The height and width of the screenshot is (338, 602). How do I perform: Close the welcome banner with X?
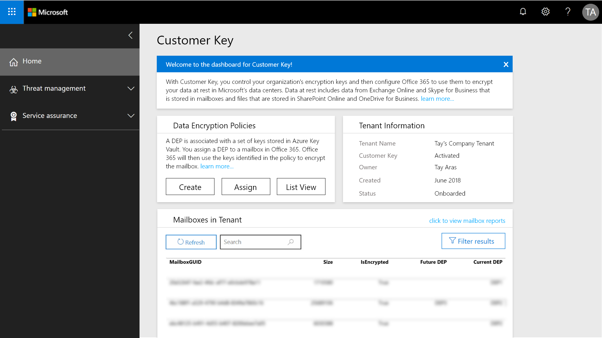click(506, 64)
